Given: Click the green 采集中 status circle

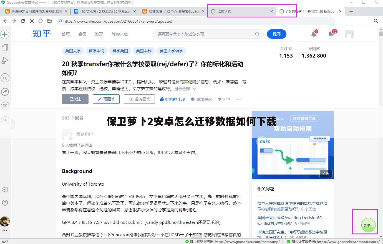Looking at the screenshot, I should (369, 225).
